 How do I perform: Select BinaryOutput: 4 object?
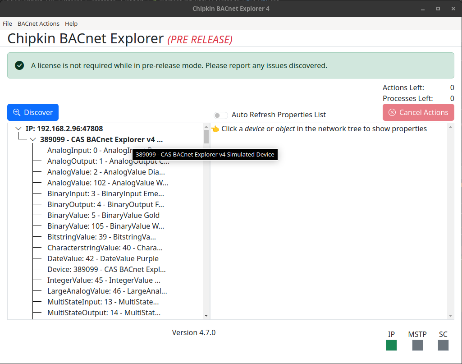[x=106, y=204]
